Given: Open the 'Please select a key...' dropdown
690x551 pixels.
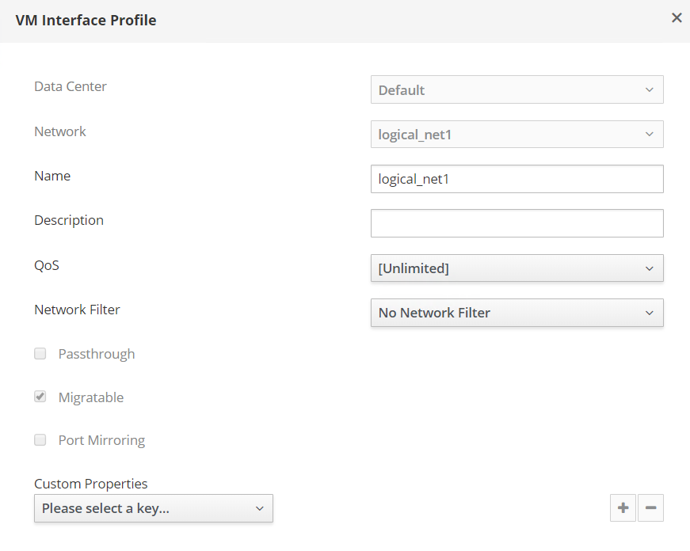Looking at the screenshot, I should [153, 508].
